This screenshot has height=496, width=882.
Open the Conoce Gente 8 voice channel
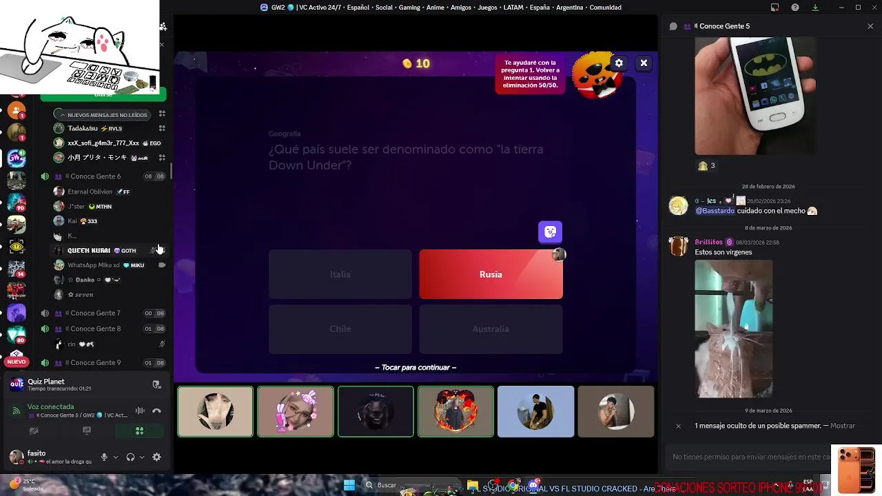tap(103, 329)
